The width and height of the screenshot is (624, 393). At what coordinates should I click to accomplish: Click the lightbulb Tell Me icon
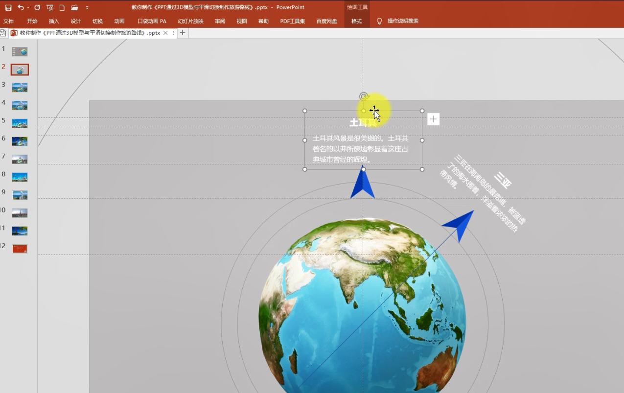coord(379,21)
